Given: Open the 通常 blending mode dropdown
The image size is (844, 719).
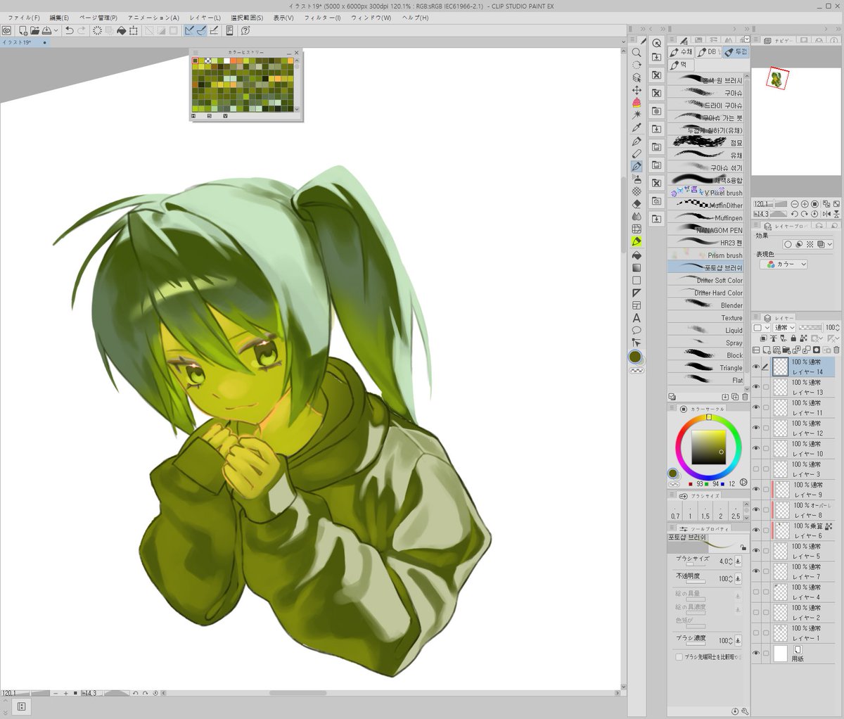Looking at the screenshot, I should point(784,328).
